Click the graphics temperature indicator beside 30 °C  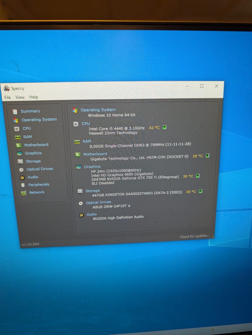click(x=198, y=176)
